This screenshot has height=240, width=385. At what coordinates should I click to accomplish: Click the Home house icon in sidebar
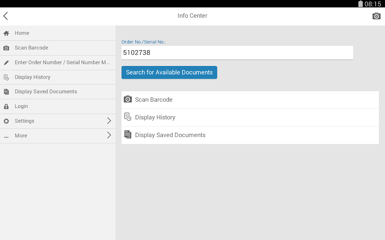(x=6, y=33)
